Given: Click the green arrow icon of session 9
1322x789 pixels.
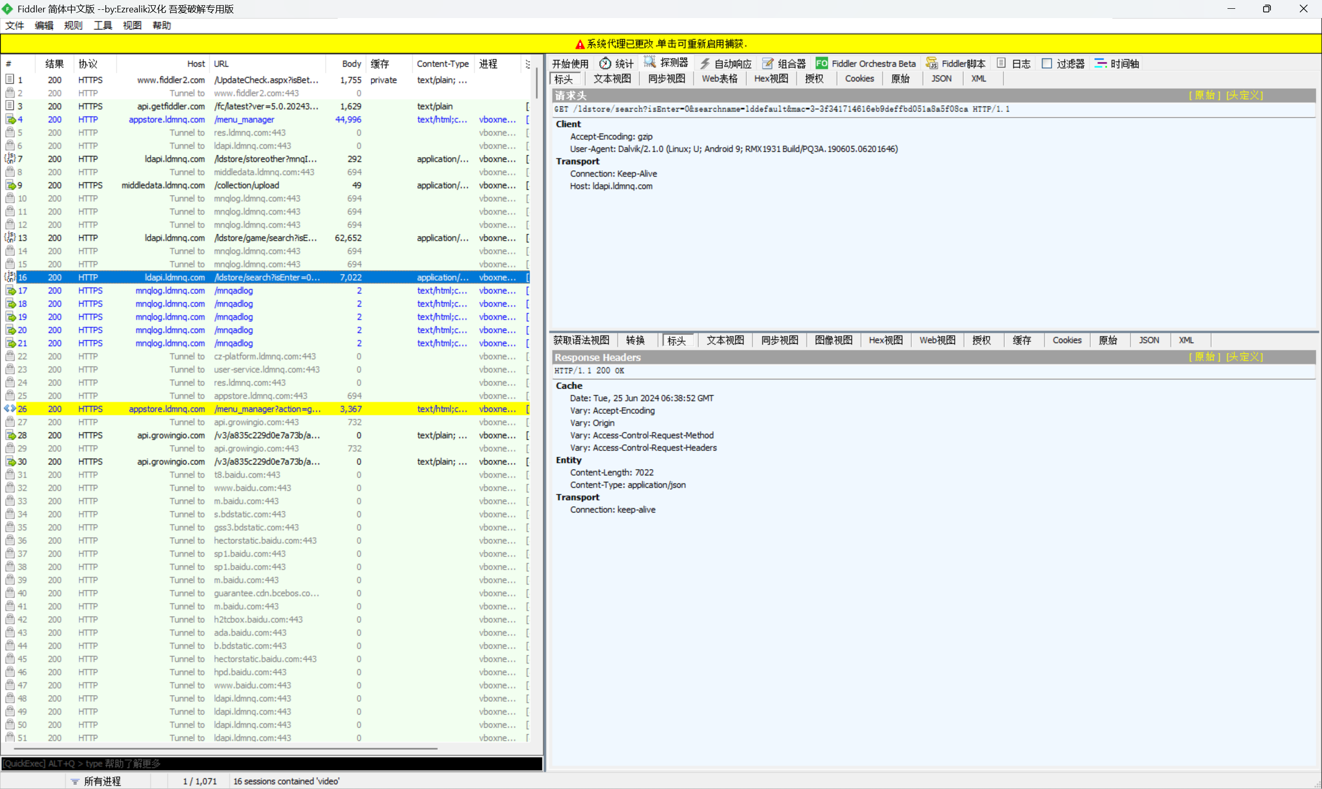Looking at the screenshot, I should click(x=11, y=185).
